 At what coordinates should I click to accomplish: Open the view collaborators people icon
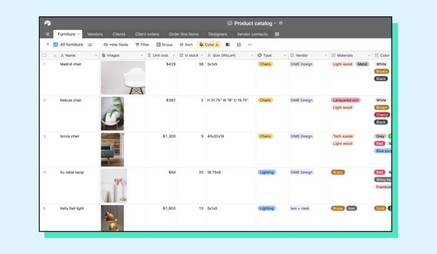click(x=90, y=44)
